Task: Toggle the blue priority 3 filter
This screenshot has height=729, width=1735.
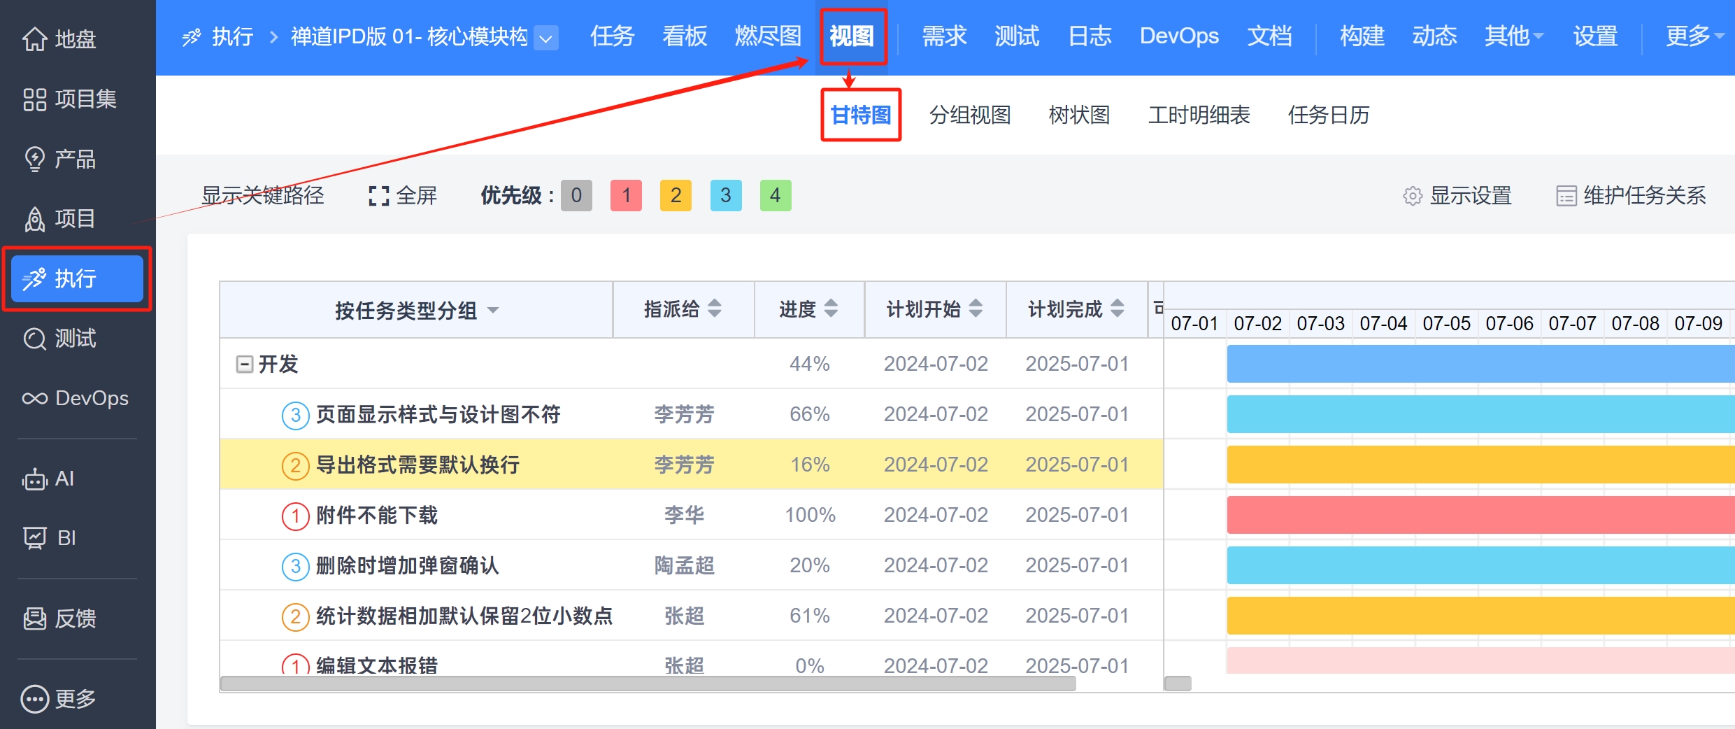Action: pos(725,195)
